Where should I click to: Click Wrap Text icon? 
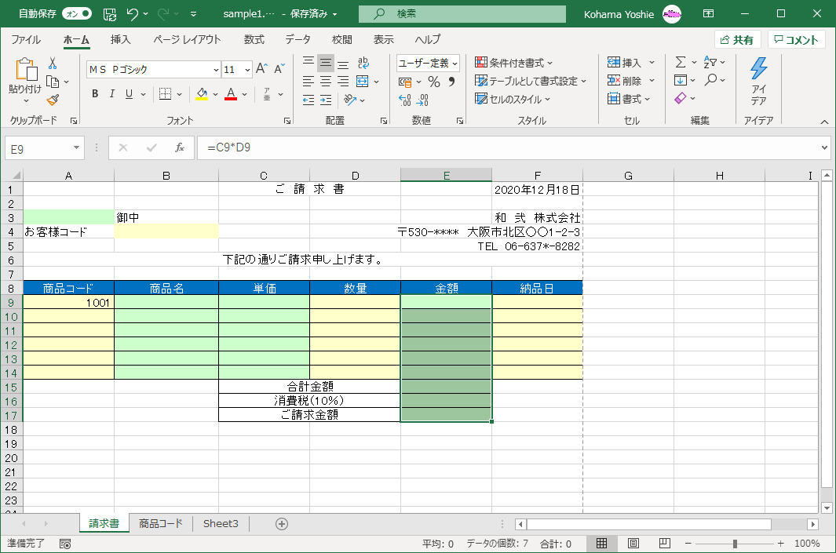[363, 63]
